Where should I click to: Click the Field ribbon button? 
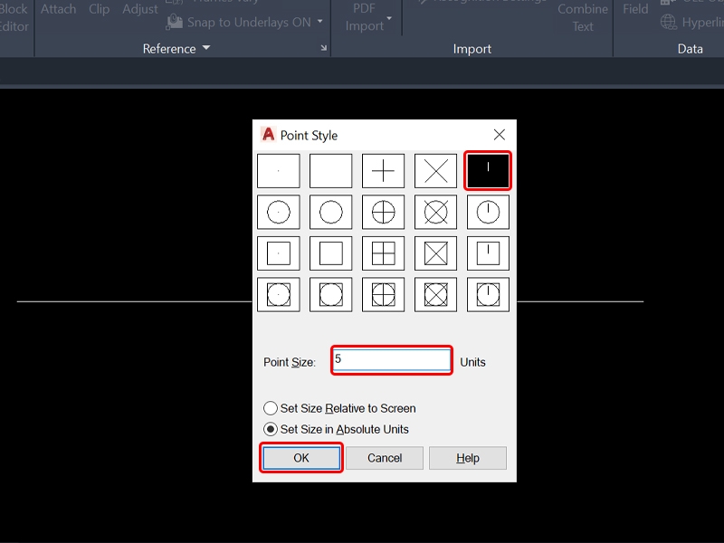635,9
